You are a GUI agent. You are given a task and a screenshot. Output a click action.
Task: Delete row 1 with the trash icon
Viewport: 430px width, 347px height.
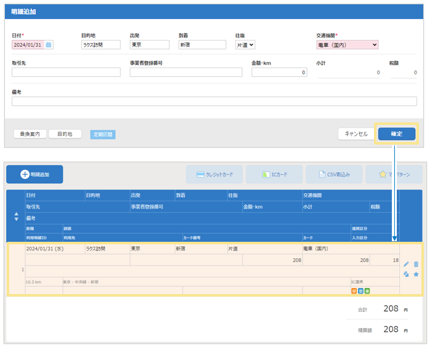416,264
